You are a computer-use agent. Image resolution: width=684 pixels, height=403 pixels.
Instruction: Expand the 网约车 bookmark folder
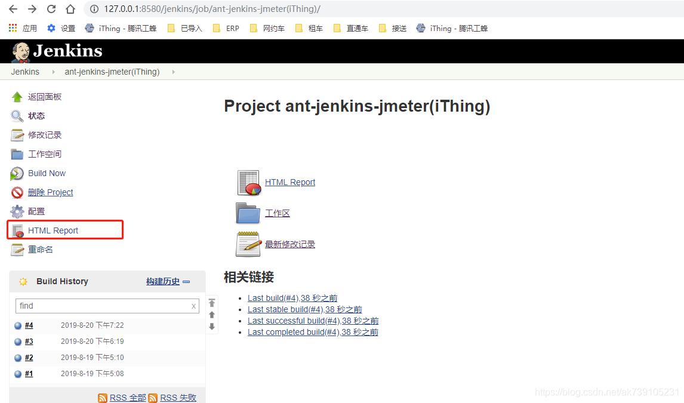(267, 28)
